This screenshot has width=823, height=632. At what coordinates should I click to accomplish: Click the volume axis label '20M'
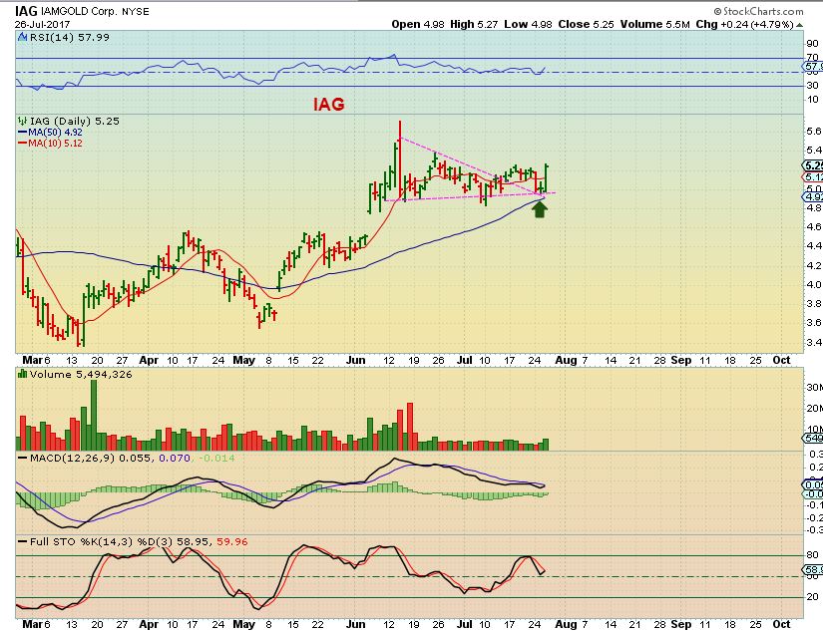click(x=815, y=408)
